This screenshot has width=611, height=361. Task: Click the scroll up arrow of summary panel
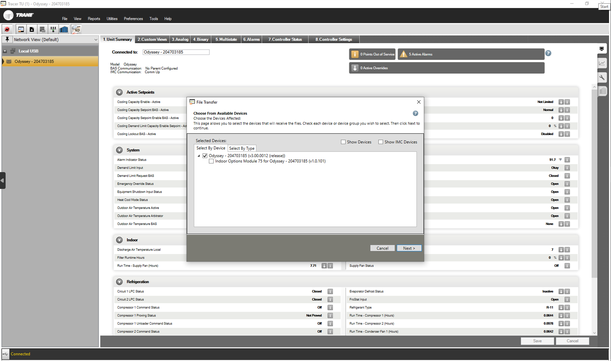coord(594,87)
